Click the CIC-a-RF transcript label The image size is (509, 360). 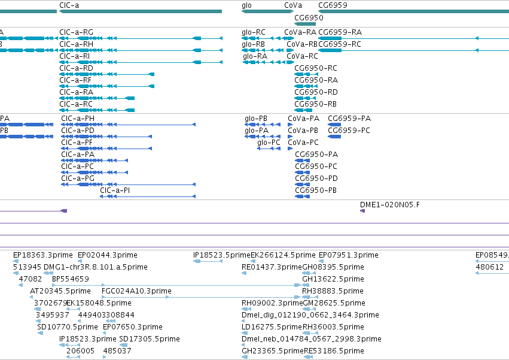(x=75, y=80)
